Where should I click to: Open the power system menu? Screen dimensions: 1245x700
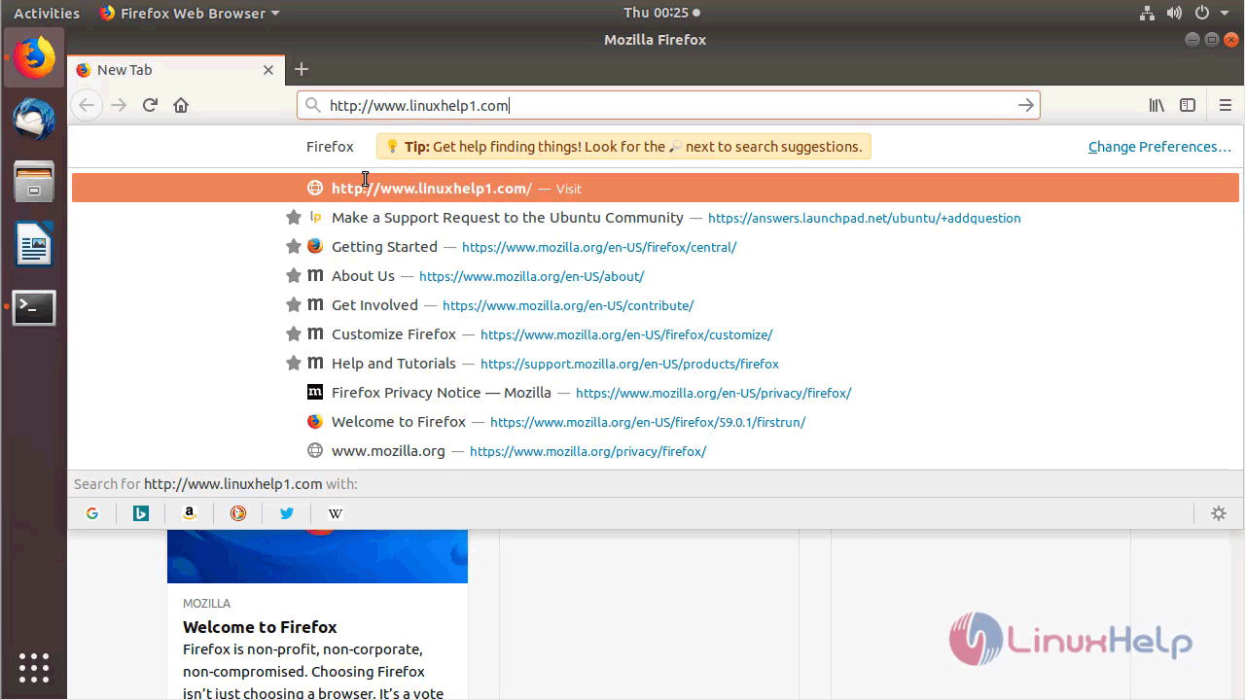click(x=1210, y=13)
